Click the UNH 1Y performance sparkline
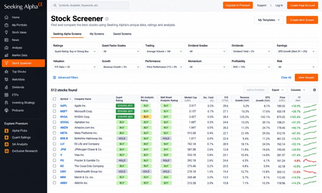Image resolution: width=322 pixels, height=193 pixels. pos(310,172)
